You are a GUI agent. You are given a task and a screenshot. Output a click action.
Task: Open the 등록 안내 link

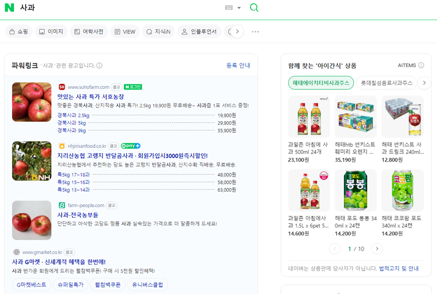[238, 65]
